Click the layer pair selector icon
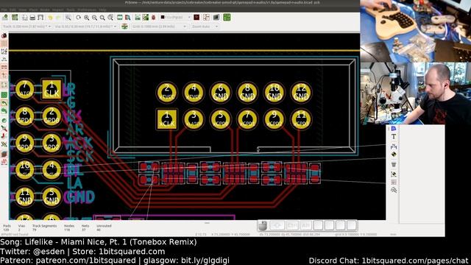The image size is (471, 265). [196, 18]
